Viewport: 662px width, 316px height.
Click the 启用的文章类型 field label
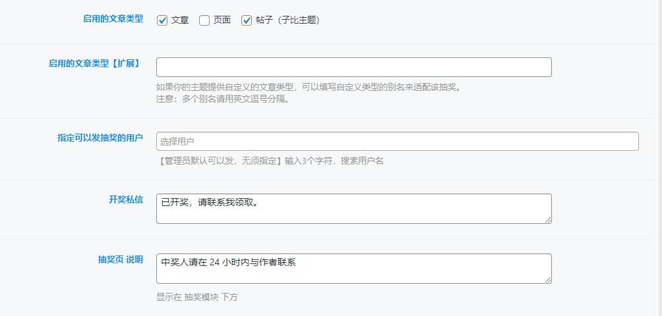(x=113, y=19)
